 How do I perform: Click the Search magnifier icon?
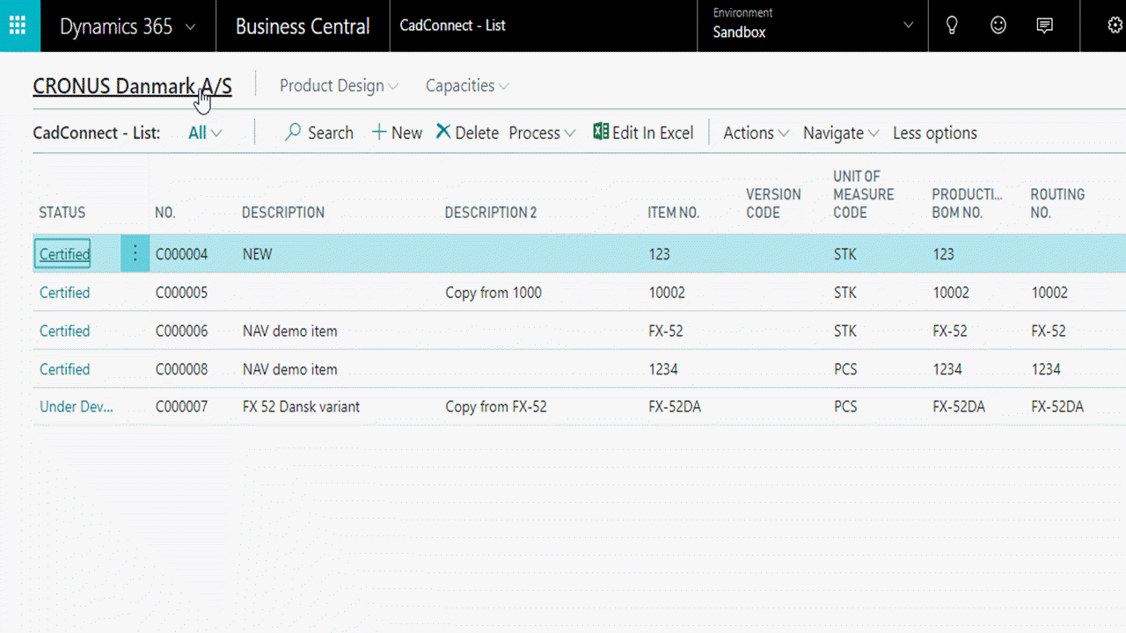[293, 133]
